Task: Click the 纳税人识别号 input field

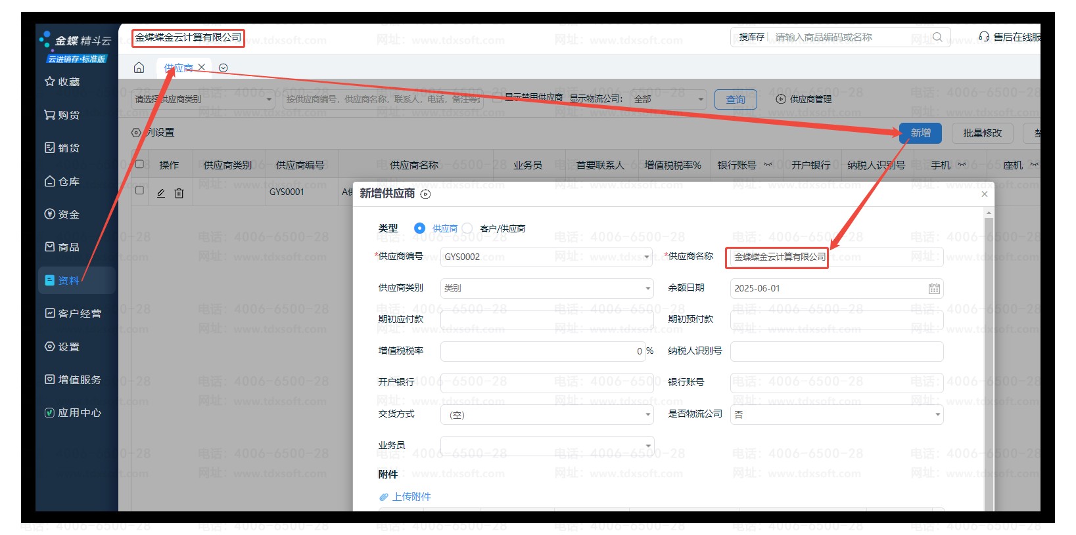Action: pos(836,351)
